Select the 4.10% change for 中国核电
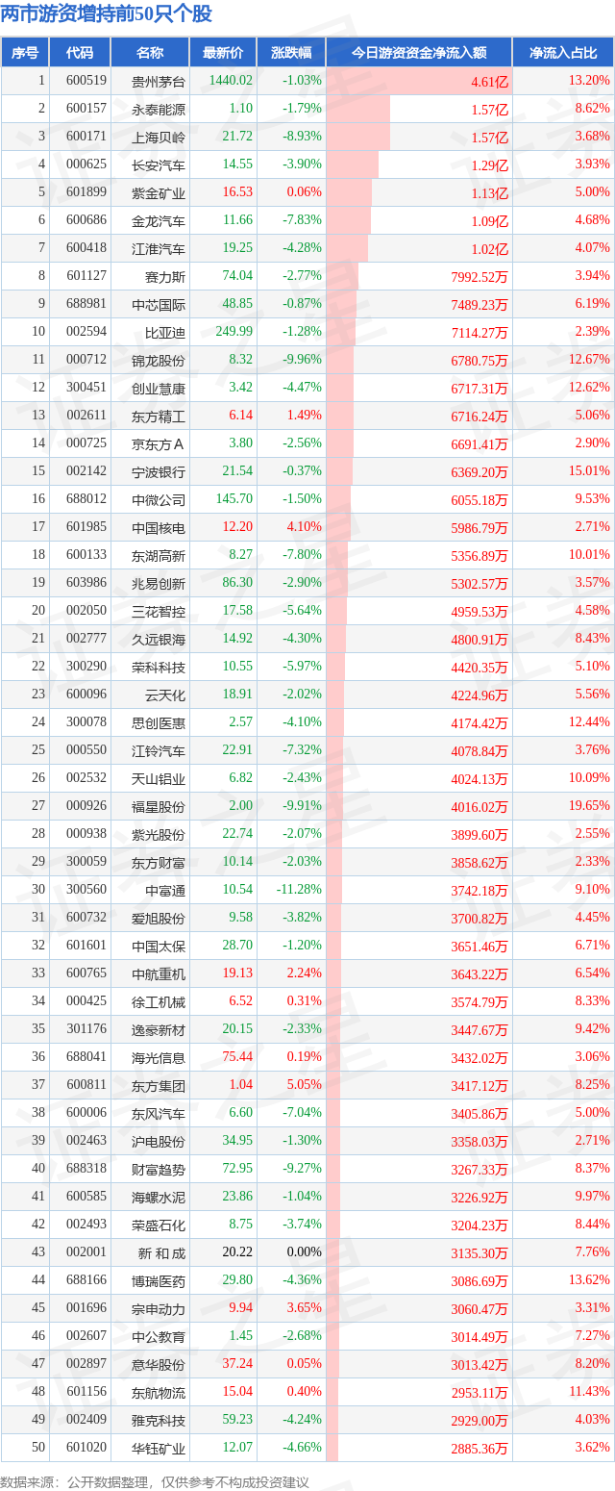 (306, 527)
